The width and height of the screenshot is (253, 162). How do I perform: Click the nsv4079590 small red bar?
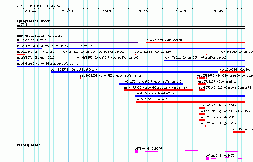[x=202, y=114]
